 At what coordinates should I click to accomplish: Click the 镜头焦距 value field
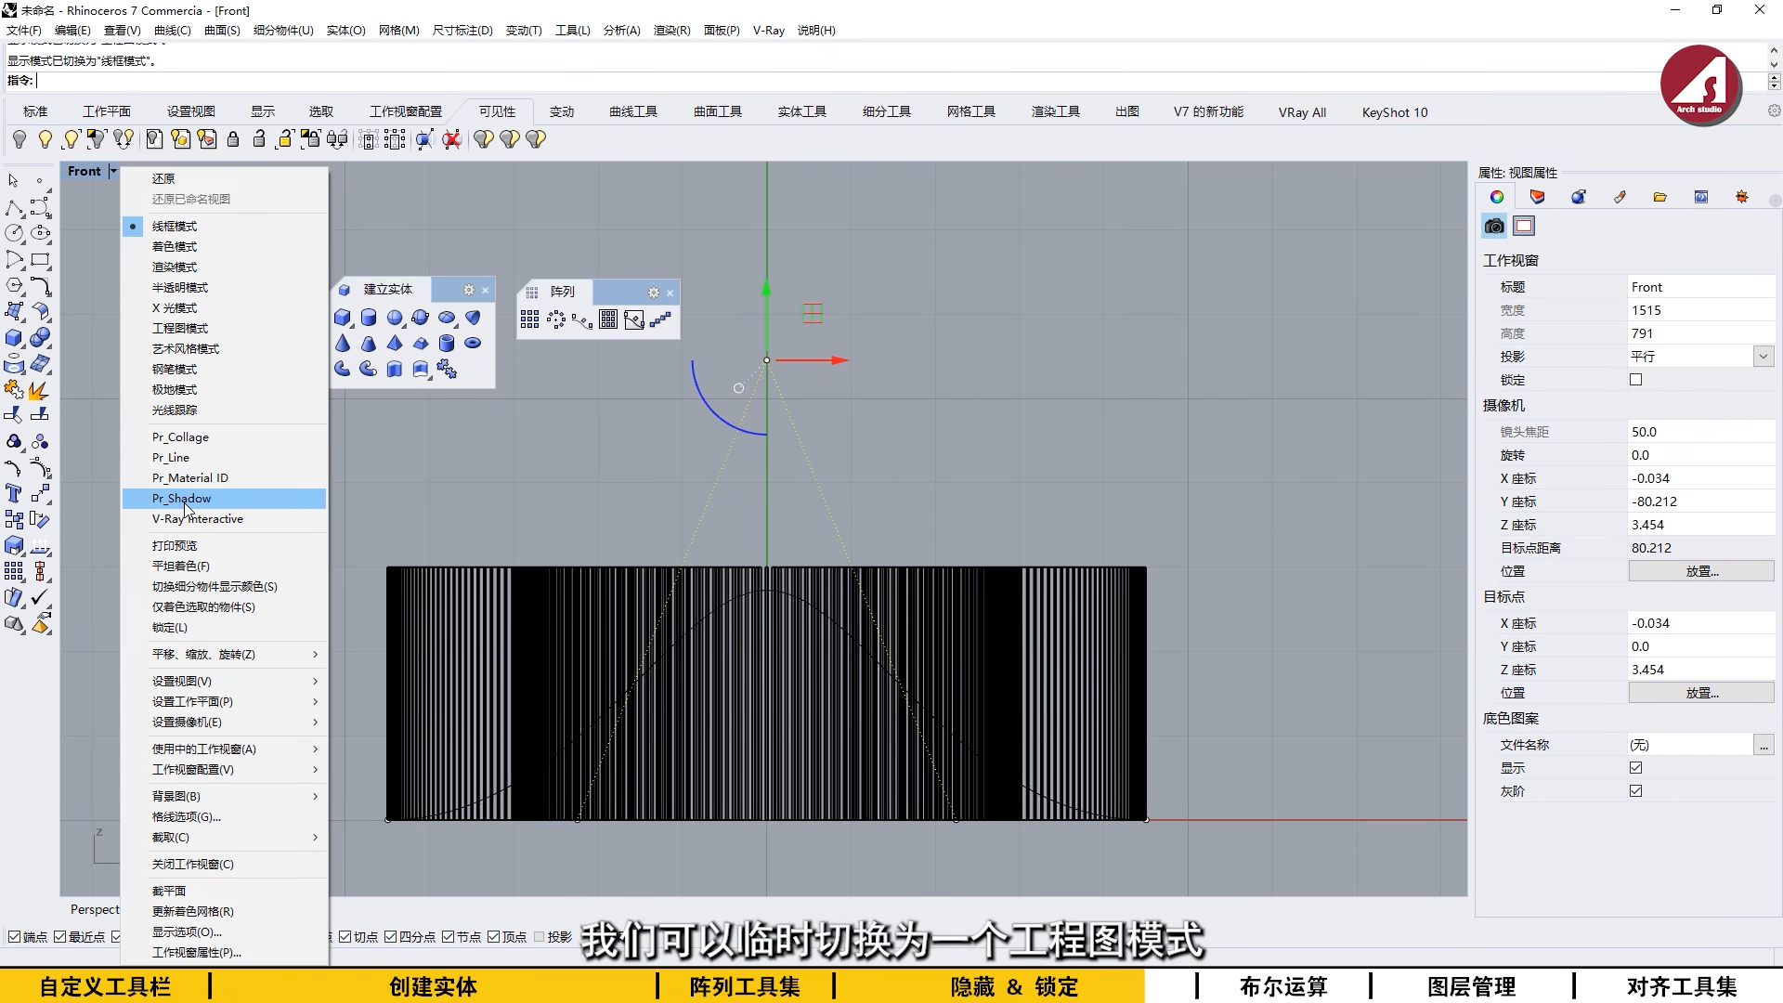(x=1701, y=432)
